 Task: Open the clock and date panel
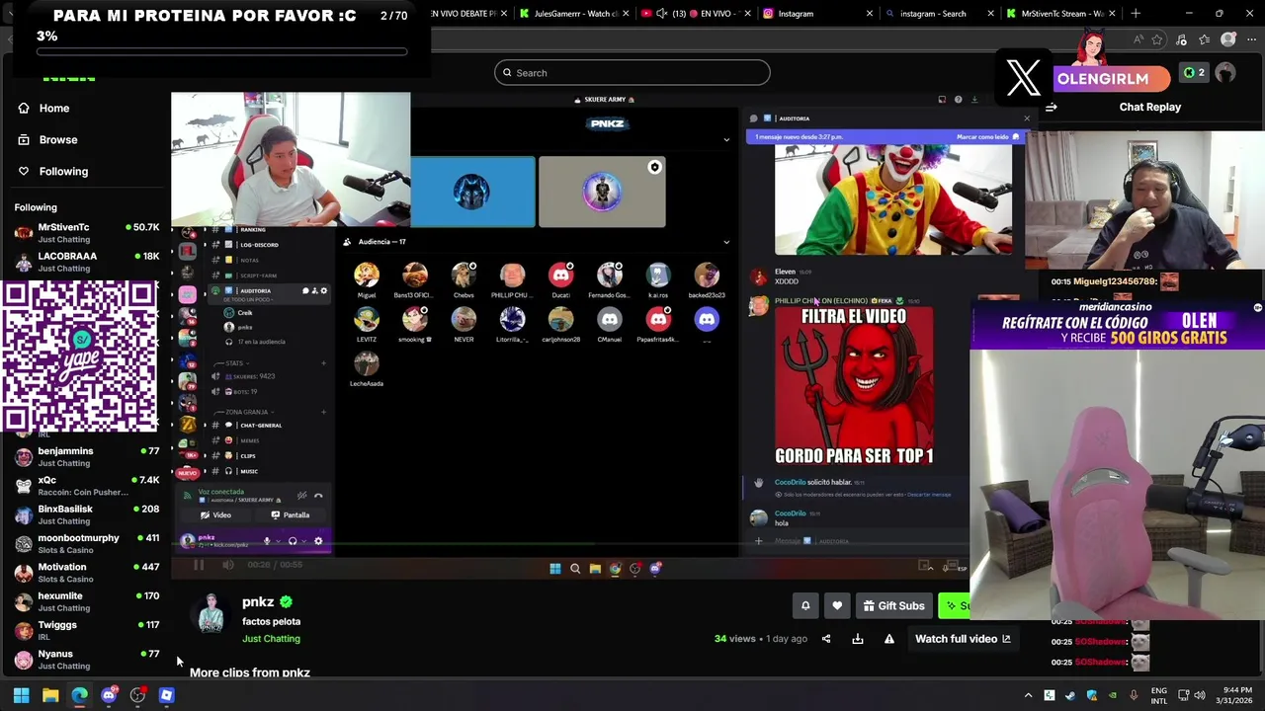point(1236,695)
